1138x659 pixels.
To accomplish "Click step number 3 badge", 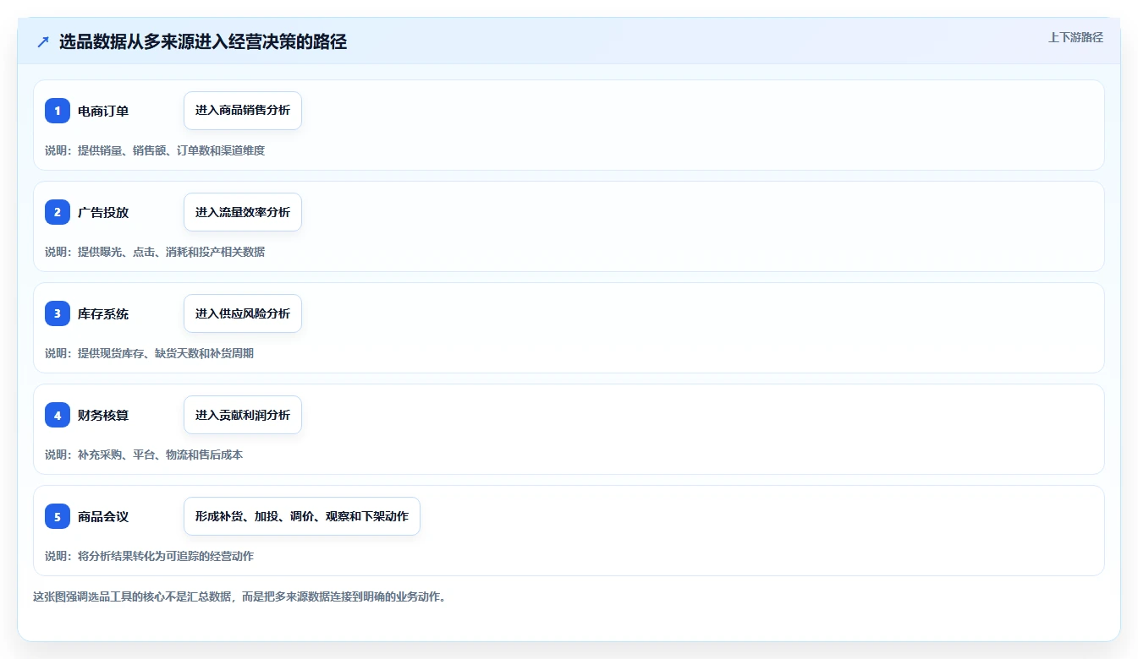I will click(58, 313).
